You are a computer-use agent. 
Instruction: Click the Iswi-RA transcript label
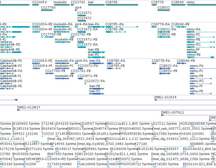(94, 24)
